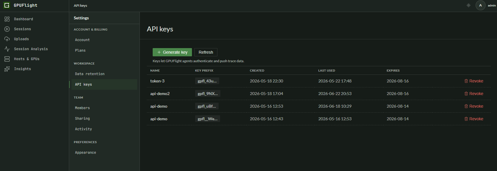The height and width of the screenshot is (171, 497).
Task: Click last used 2026-06-18 10:29
Action: click(x=335, y=106)
